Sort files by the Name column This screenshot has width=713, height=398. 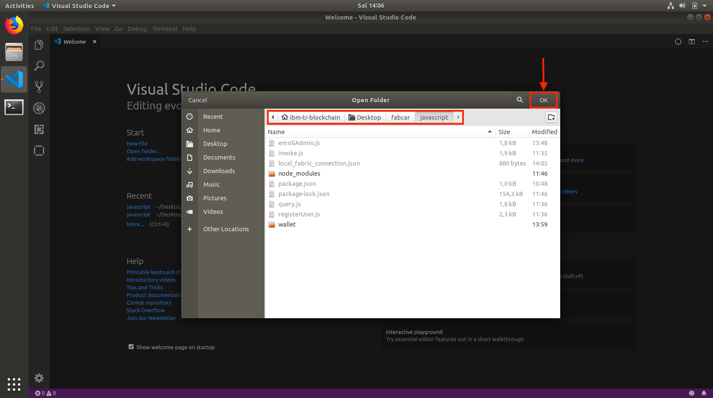click(x=380, y=132)
